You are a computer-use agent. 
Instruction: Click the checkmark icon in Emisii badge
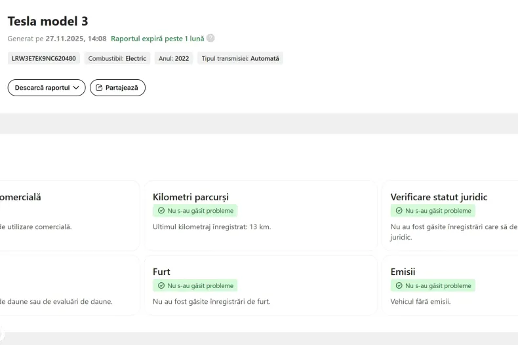click(399, 285)
